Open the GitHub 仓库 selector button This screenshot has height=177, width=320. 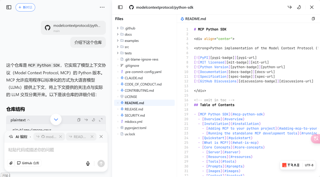click(x=28, y=163)
